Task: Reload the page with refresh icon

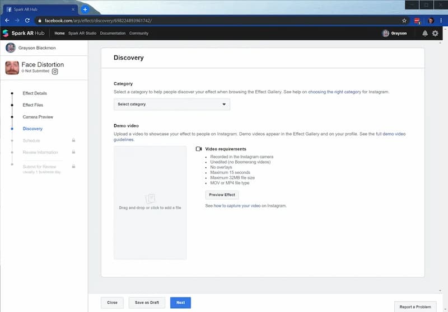Action: 27,21
